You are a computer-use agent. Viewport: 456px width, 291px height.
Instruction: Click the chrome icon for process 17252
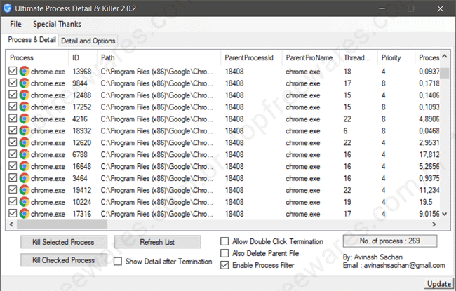(25, 107)
